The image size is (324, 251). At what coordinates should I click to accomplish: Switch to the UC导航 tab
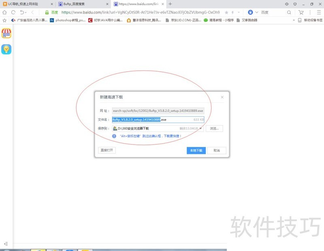pyautogui.click(x=22, y=4)
